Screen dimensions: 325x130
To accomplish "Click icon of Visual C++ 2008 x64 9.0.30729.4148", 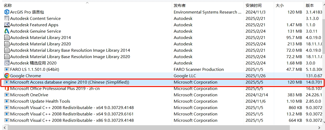I will pyautogui.click(x=7, y=107).
